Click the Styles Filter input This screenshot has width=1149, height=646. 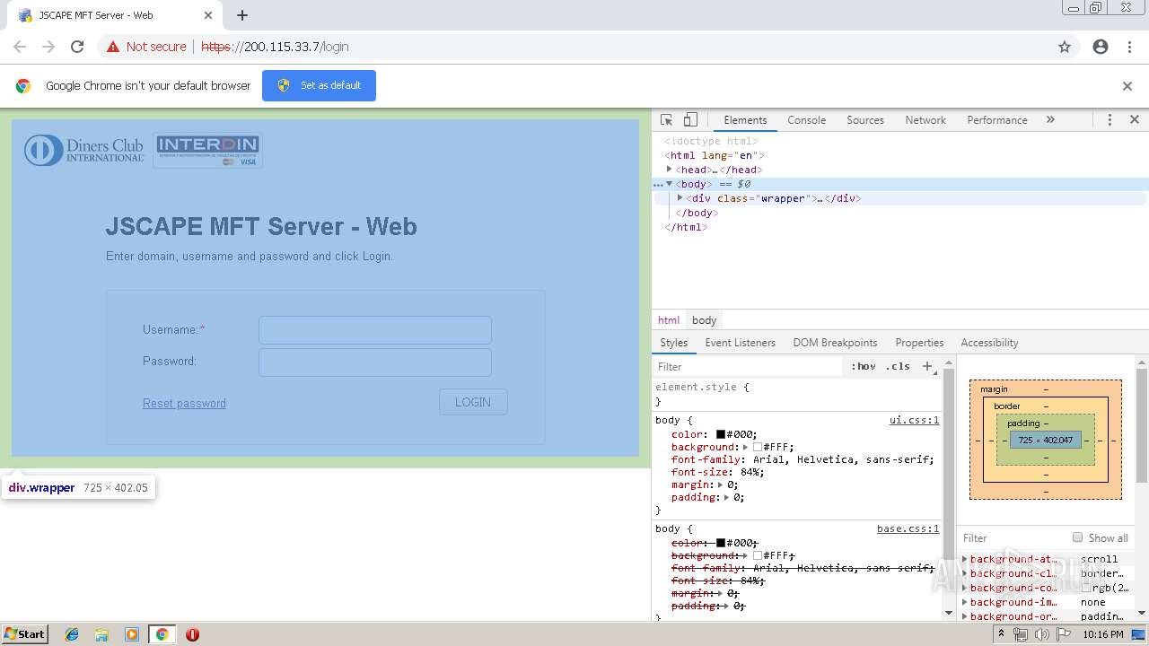click(x=750, y=366)
